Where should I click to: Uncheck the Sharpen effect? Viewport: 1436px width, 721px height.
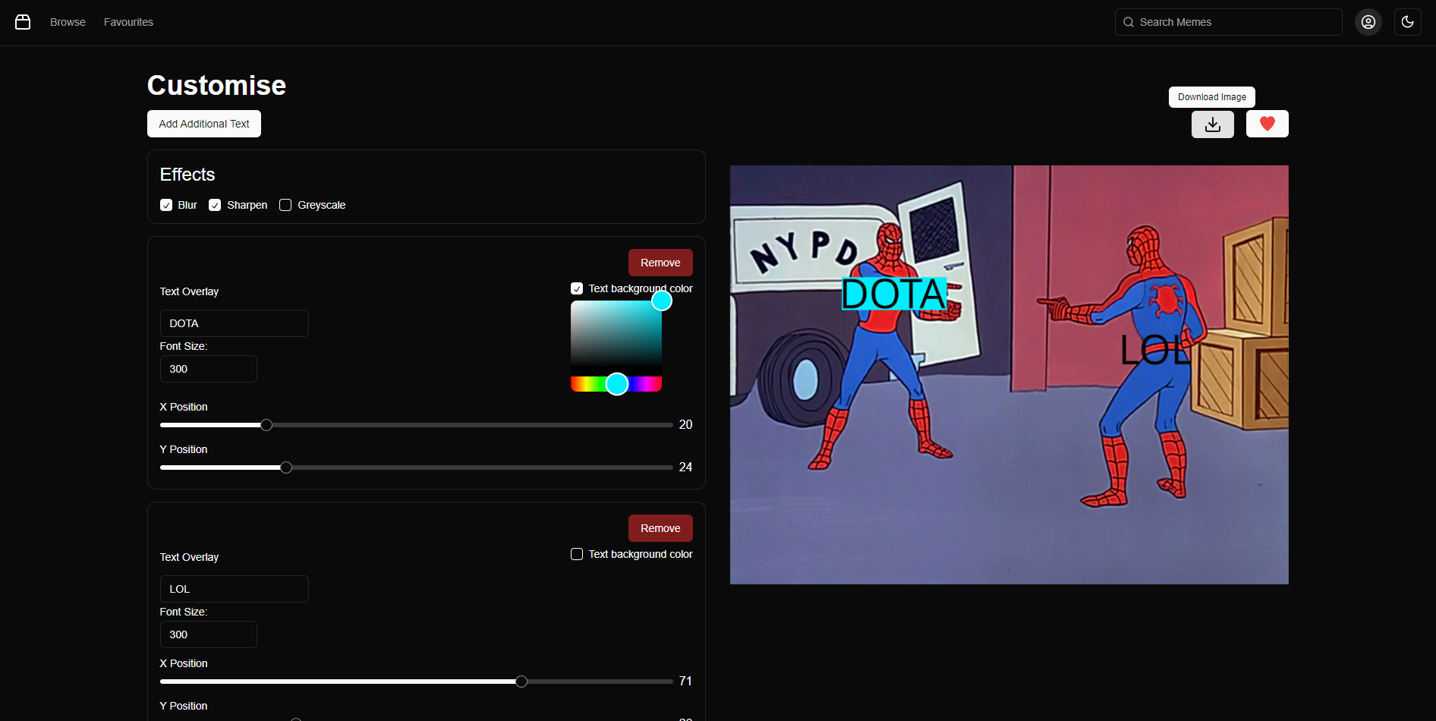point(215,205)
